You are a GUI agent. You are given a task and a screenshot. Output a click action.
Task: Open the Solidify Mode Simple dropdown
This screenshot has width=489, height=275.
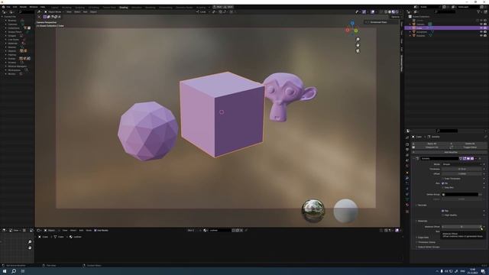coord(461,164)
